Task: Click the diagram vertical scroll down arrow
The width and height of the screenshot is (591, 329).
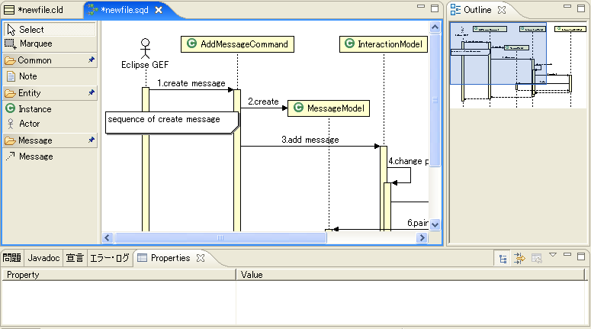Action: [435, 225]
